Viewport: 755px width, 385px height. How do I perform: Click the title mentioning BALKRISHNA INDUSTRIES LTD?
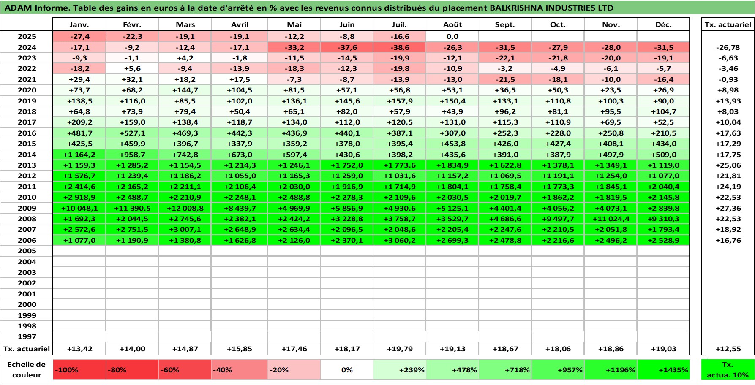(x=309, y=8)
